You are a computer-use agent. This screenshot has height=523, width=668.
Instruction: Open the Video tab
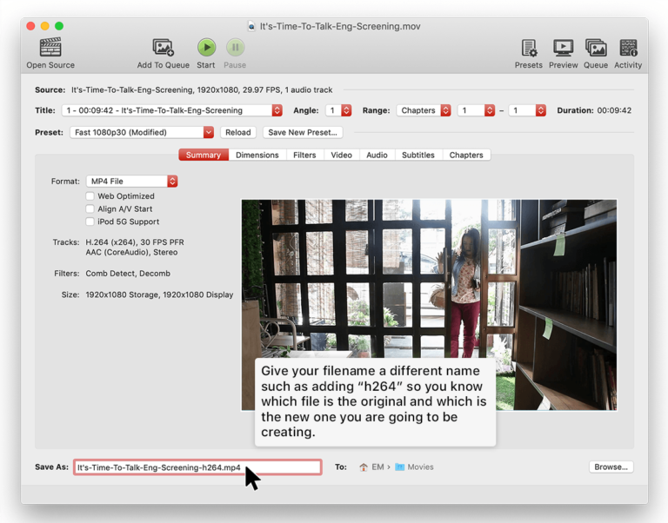coord(342,155)
